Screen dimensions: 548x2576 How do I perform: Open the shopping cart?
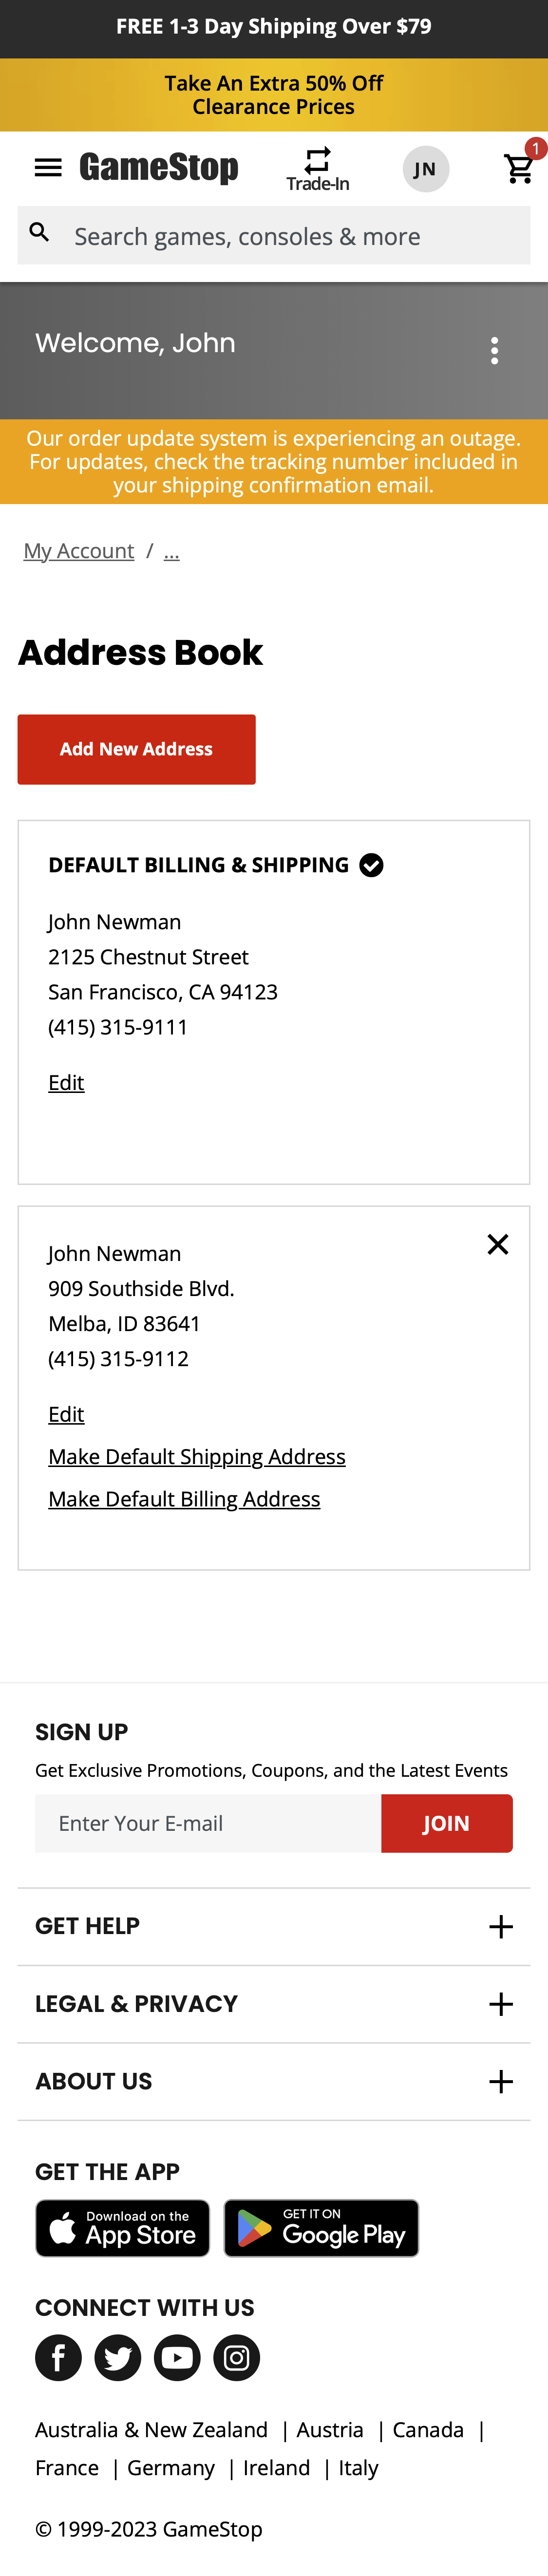coord(519,168)
